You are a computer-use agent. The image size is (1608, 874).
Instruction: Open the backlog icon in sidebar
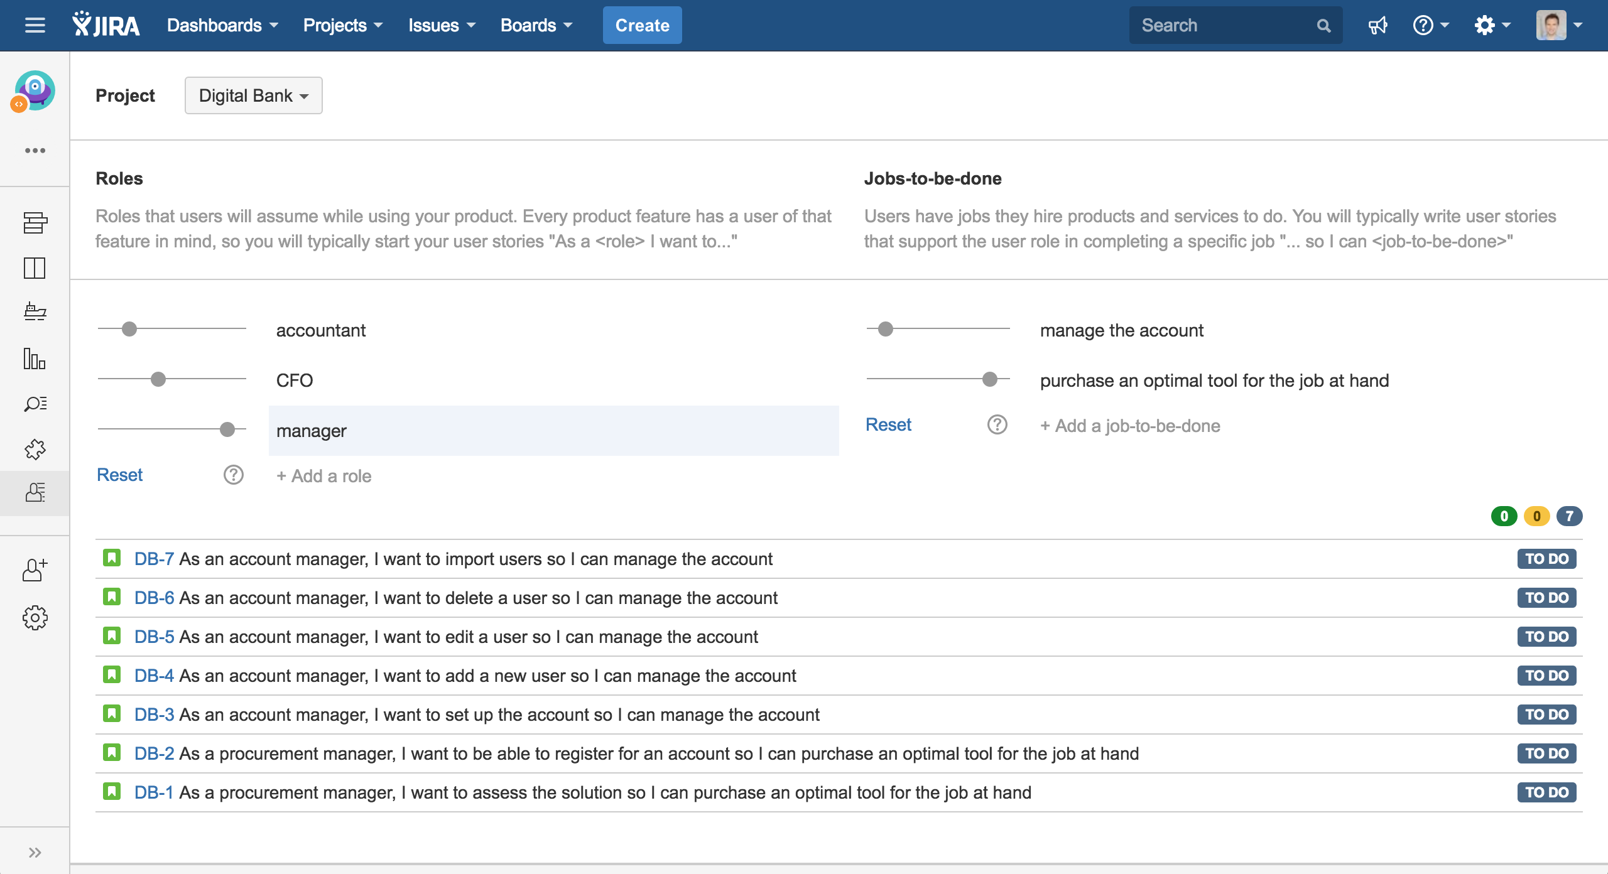pyautogui.click(x=35, y=222)
